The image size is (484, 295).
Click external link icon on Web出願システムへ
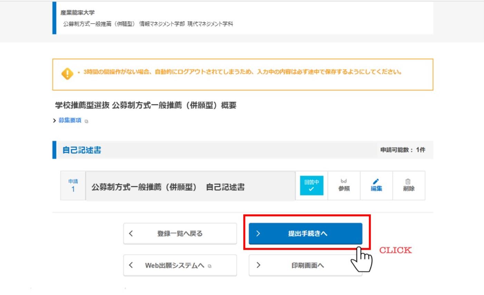pyautogui.click(x=210, y=266)
